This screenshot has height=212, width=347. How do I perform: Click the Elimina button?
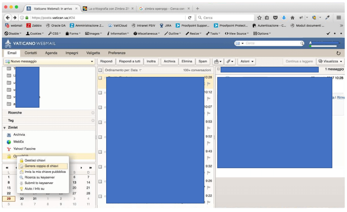pos(187,61)
